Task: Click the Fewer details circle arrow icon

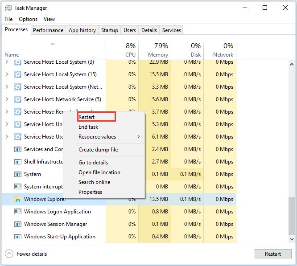Action: point(9,254)
